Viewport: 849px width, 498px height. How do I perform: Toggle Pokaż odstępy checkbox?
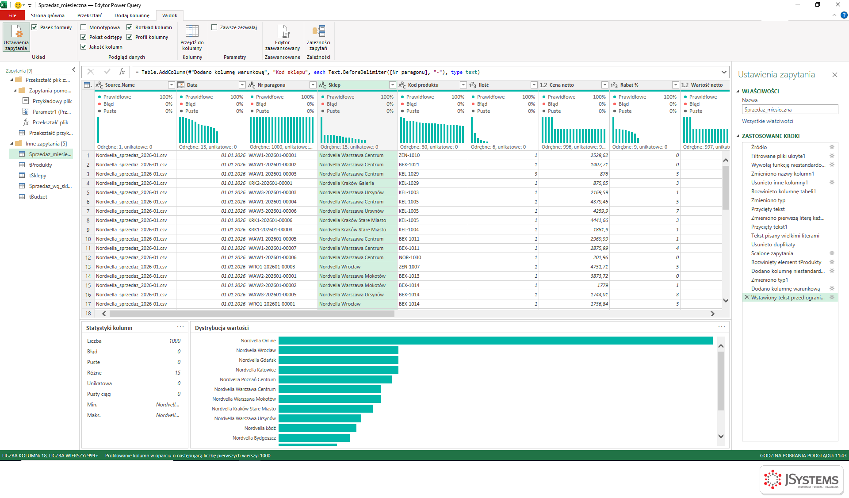pos(83,37)
